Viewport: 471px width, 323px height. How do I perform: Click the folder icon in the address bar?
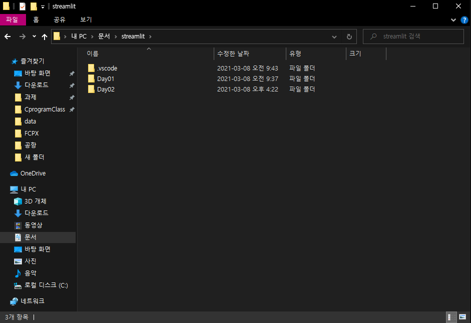tap(57, 36)
